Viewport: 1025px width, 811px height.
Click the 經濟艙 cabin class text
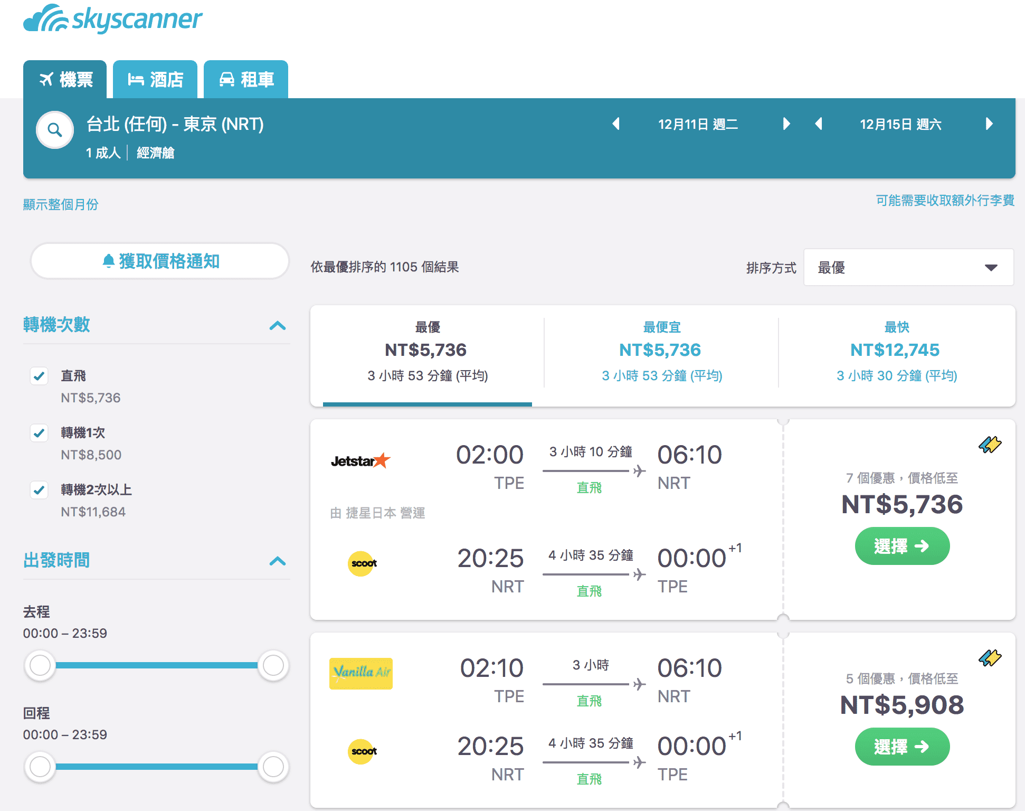click(155, 153)
